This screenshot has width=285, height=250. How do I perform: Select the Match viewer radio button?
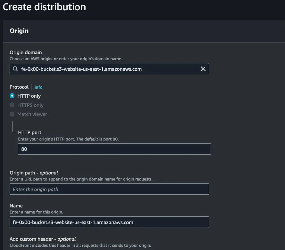tap(12, 114)
